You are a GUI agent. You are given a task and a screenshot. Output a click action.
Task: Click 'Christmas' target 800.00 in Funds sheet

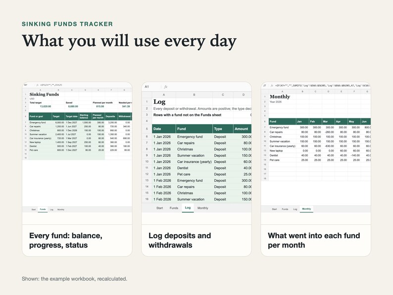[x=60, y=130]
